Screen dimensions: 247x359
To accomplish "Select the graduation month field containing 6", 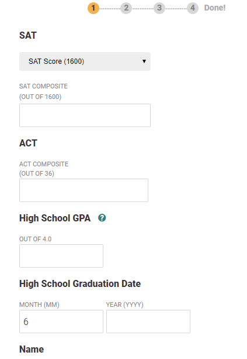I will (x=61, y=322).
